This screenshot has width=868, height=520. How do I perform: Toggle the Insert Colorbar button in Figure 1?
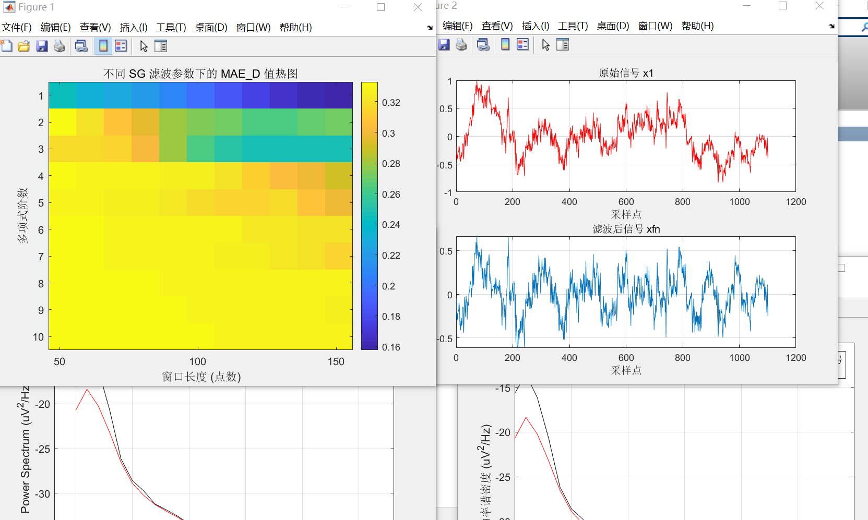pos(103,46)
